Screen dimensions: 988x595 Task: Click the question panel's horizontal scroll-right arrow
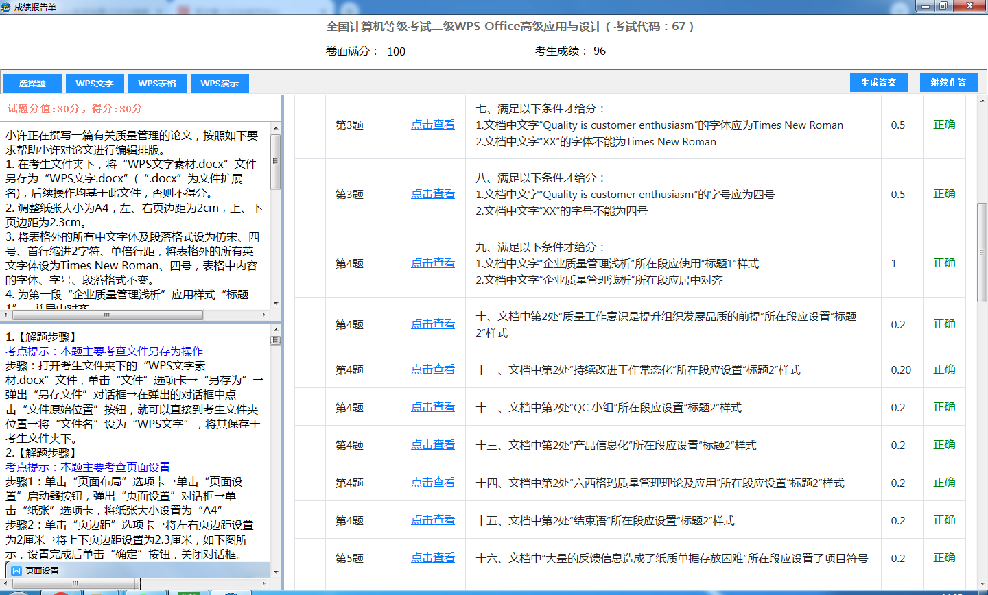tap(264, 315)
